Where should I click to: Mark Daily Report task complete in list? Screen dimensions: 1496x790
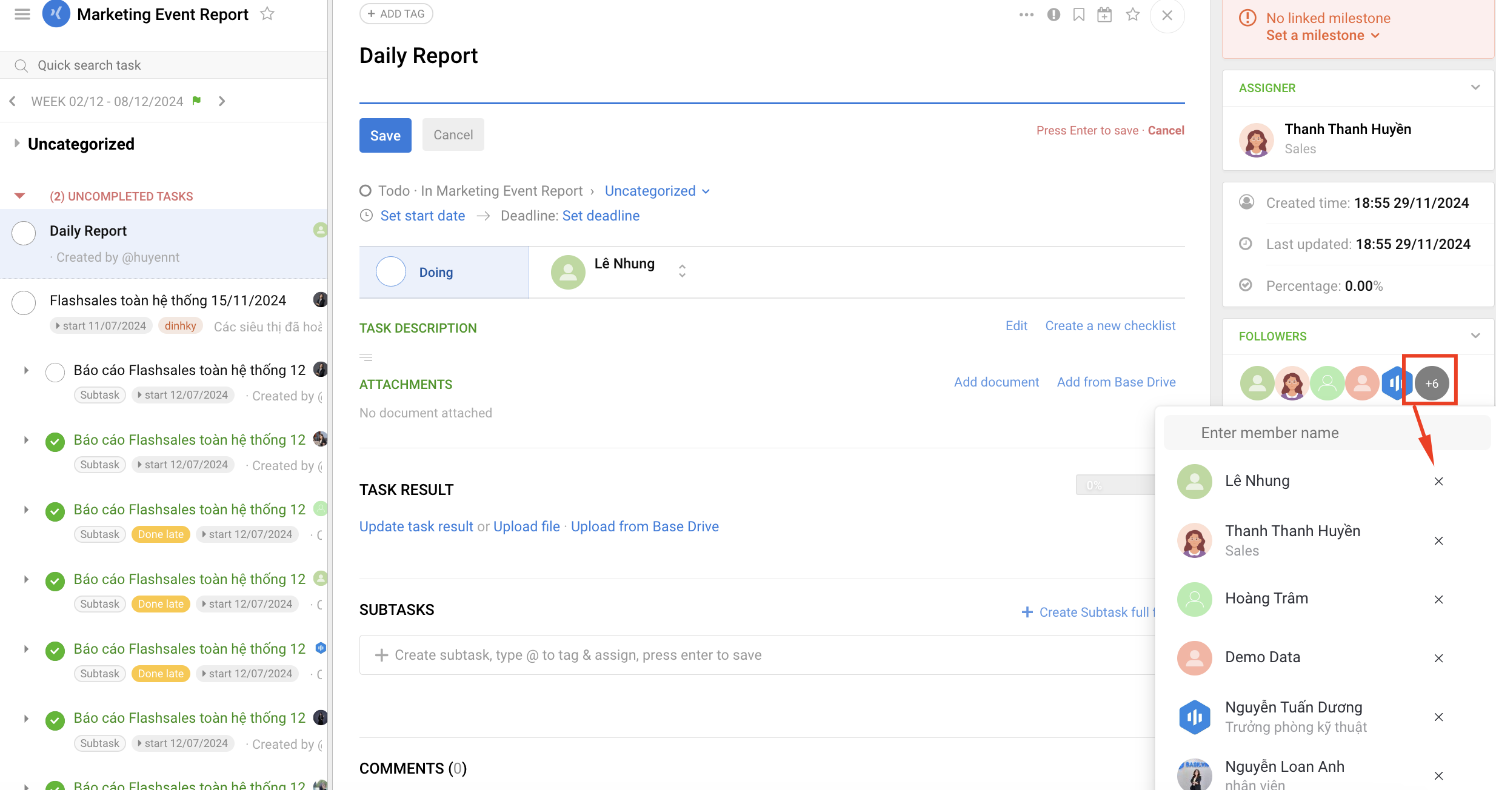point(24,233)
